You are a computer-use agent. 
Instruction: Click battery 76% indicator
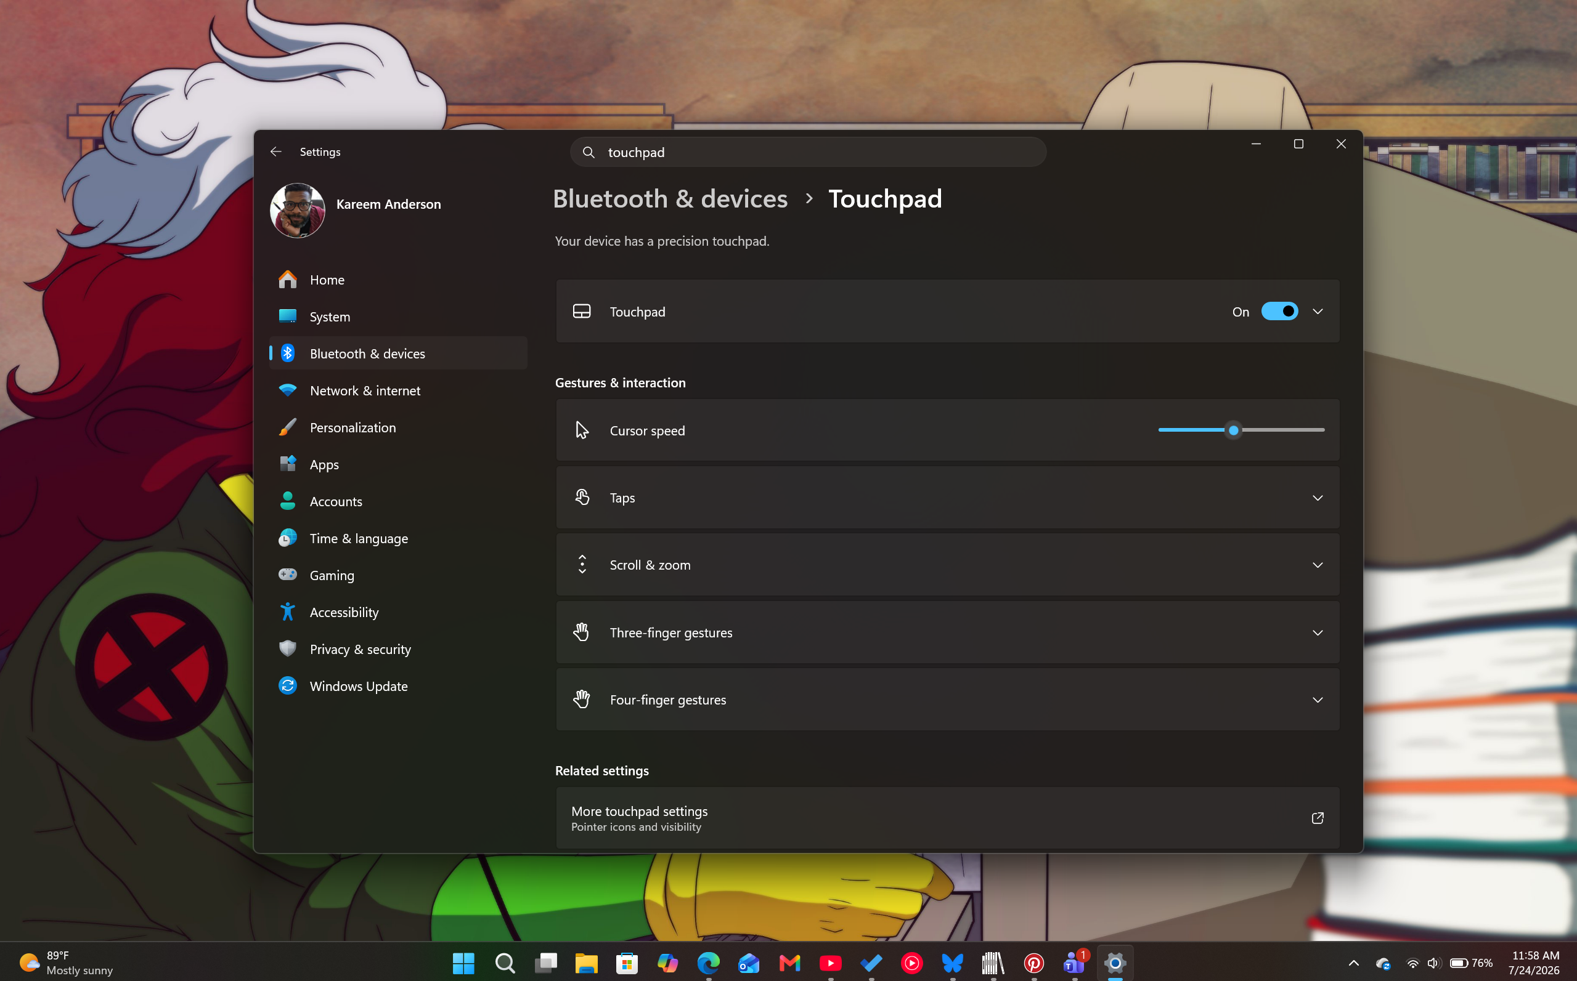coord(1471,964)
